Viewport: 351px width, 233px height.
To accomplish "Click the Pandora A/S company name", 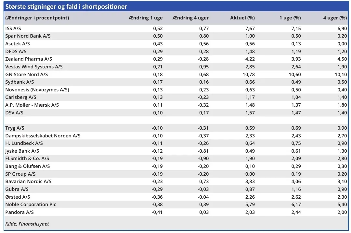I will click(19, 212).
